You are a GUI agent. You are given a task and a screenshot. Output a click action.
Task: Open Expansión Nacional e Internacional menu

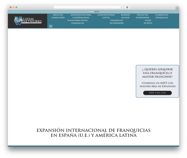81,16
